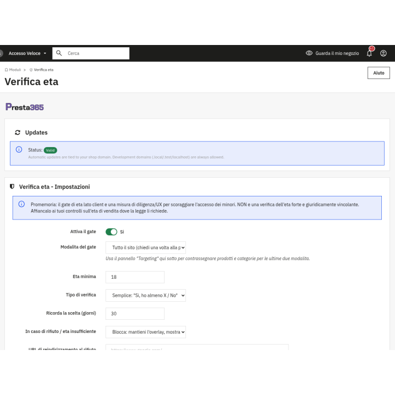The height and width of the screenshot is (395, 395).
Task: Click the Eta minima input field
Action: (135, 277)
